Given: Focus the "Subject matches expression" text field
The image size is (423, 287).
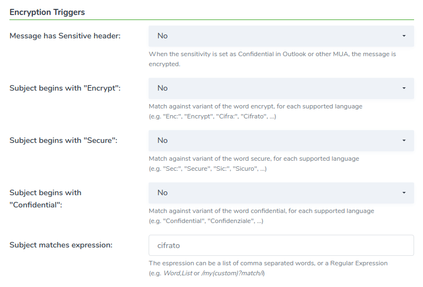Looking at the screenshot, I should 281,245.
